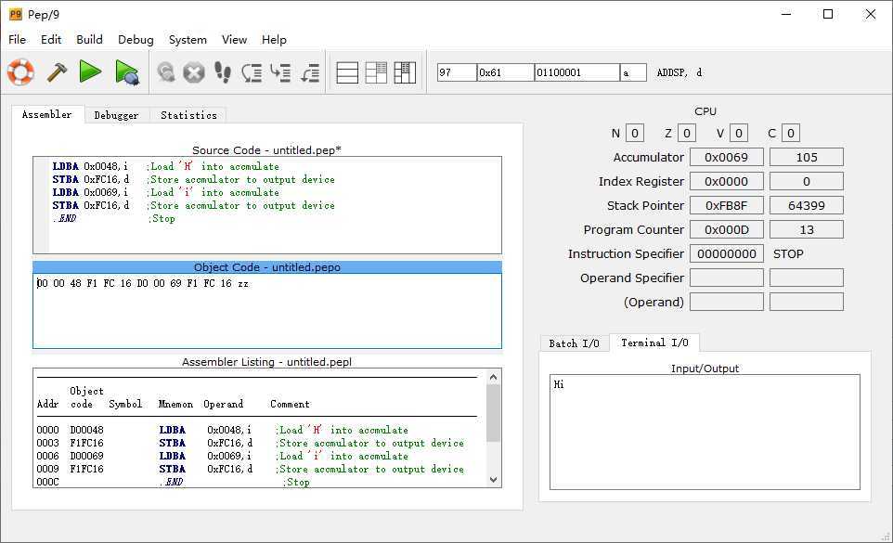Switch to code-only view layout icon
Viewport: 893px width, 543px height.
point(347,72)
